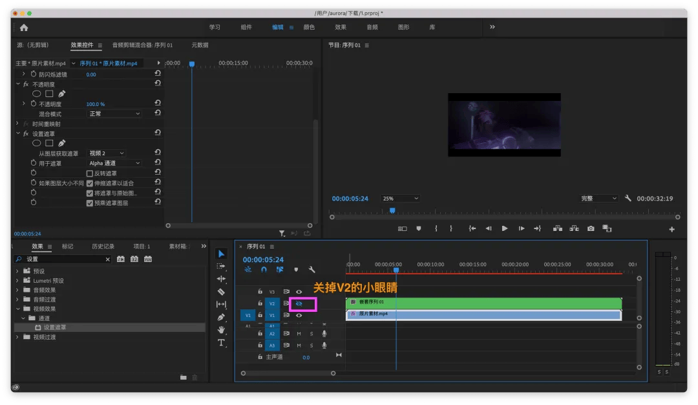This screenshot has width=698, height=405.
Task: Click the YUV Effects filter icon
Action: pos(148,259)
